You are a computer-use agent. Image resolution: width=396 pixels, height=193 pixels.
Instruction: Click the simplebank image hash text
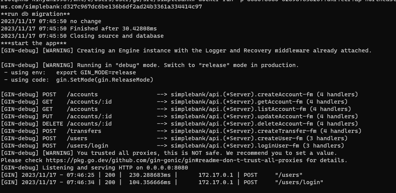click(101, 7)
